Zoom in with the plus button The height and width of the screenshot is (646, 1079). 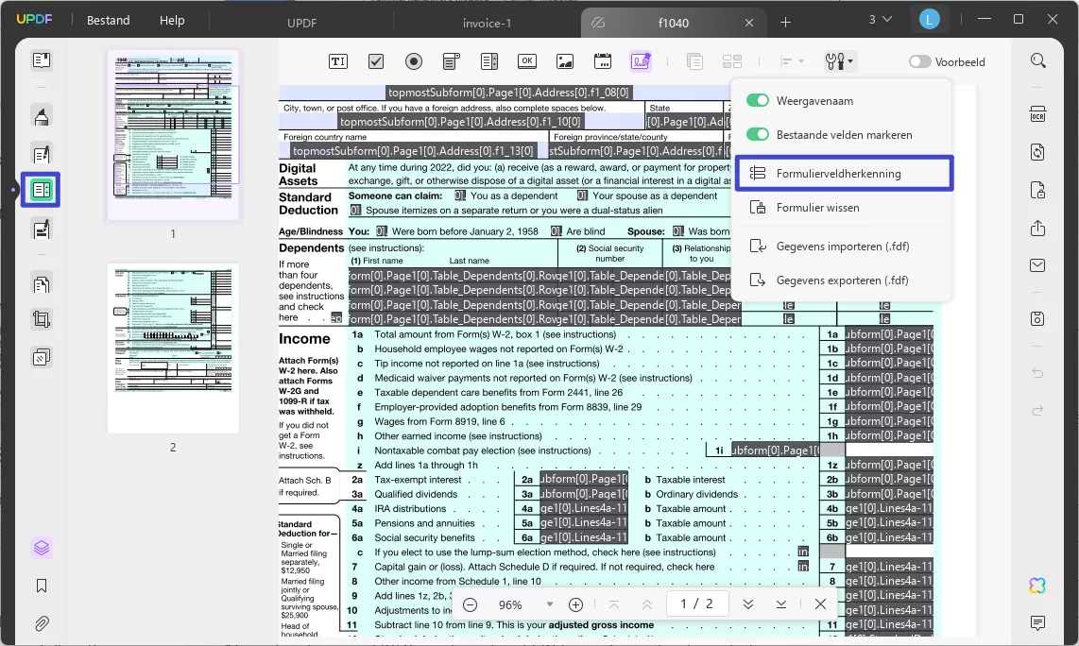click(x=576, y=604)
